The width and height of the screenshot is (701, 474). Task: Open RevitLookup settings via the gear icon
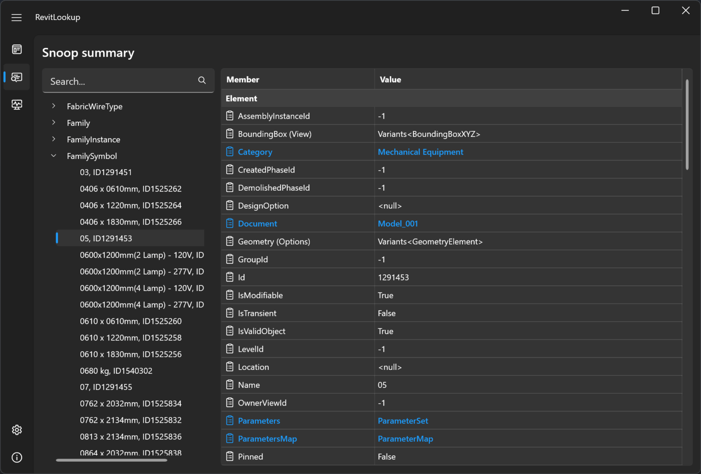[x=16, y=429]
